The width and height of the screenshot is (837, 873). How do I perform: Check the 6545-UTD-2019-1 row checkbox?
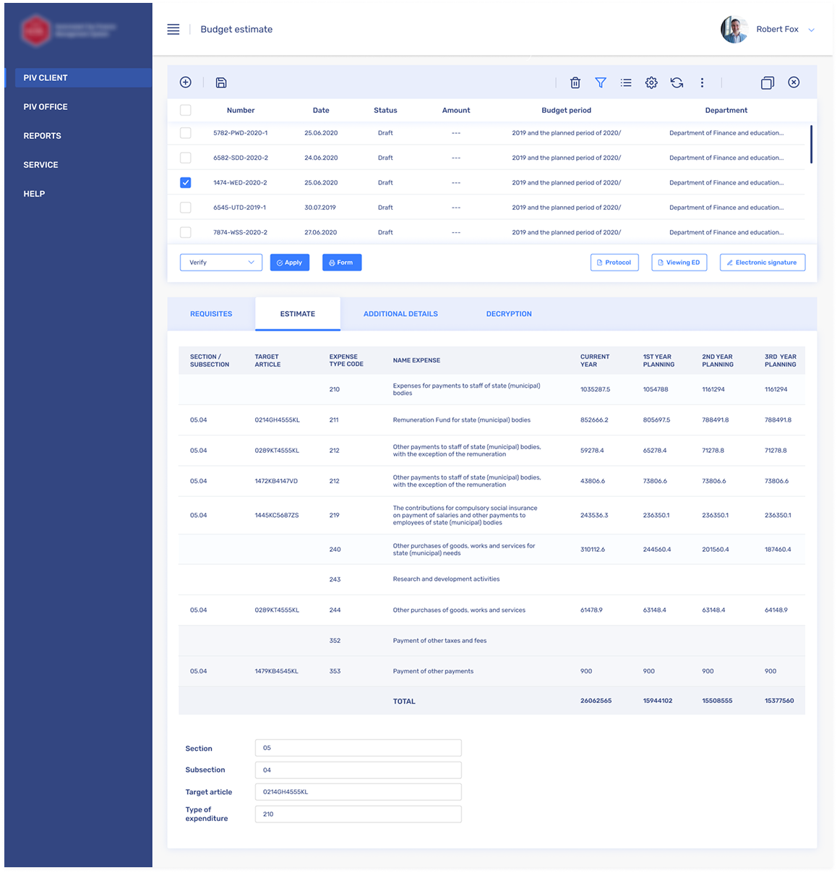[x=186, y=208]
